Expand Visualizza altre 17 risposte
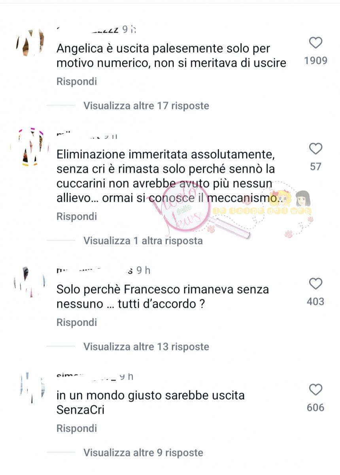The image size is (340, 475). 146,106
